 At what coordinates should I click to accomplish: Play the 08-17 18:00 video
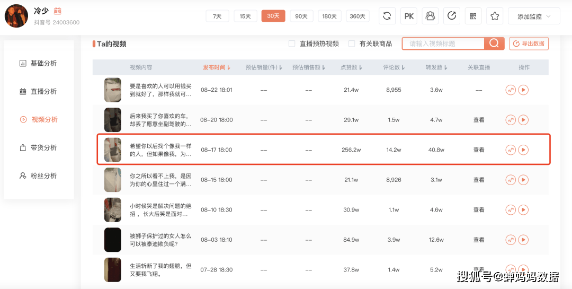(523, 150)
